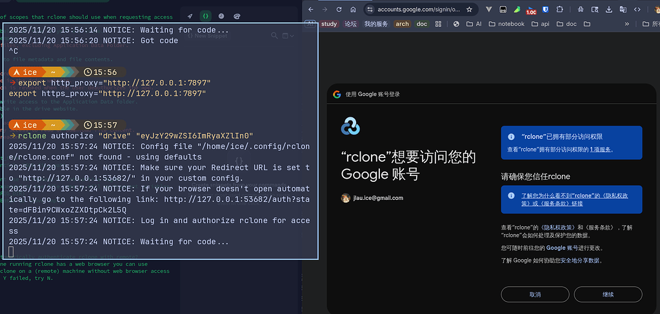The width and height of the screenshot is (660, 314).
Task: Open the 'doc' bookmark folder
Action: [x=566, y=24]
